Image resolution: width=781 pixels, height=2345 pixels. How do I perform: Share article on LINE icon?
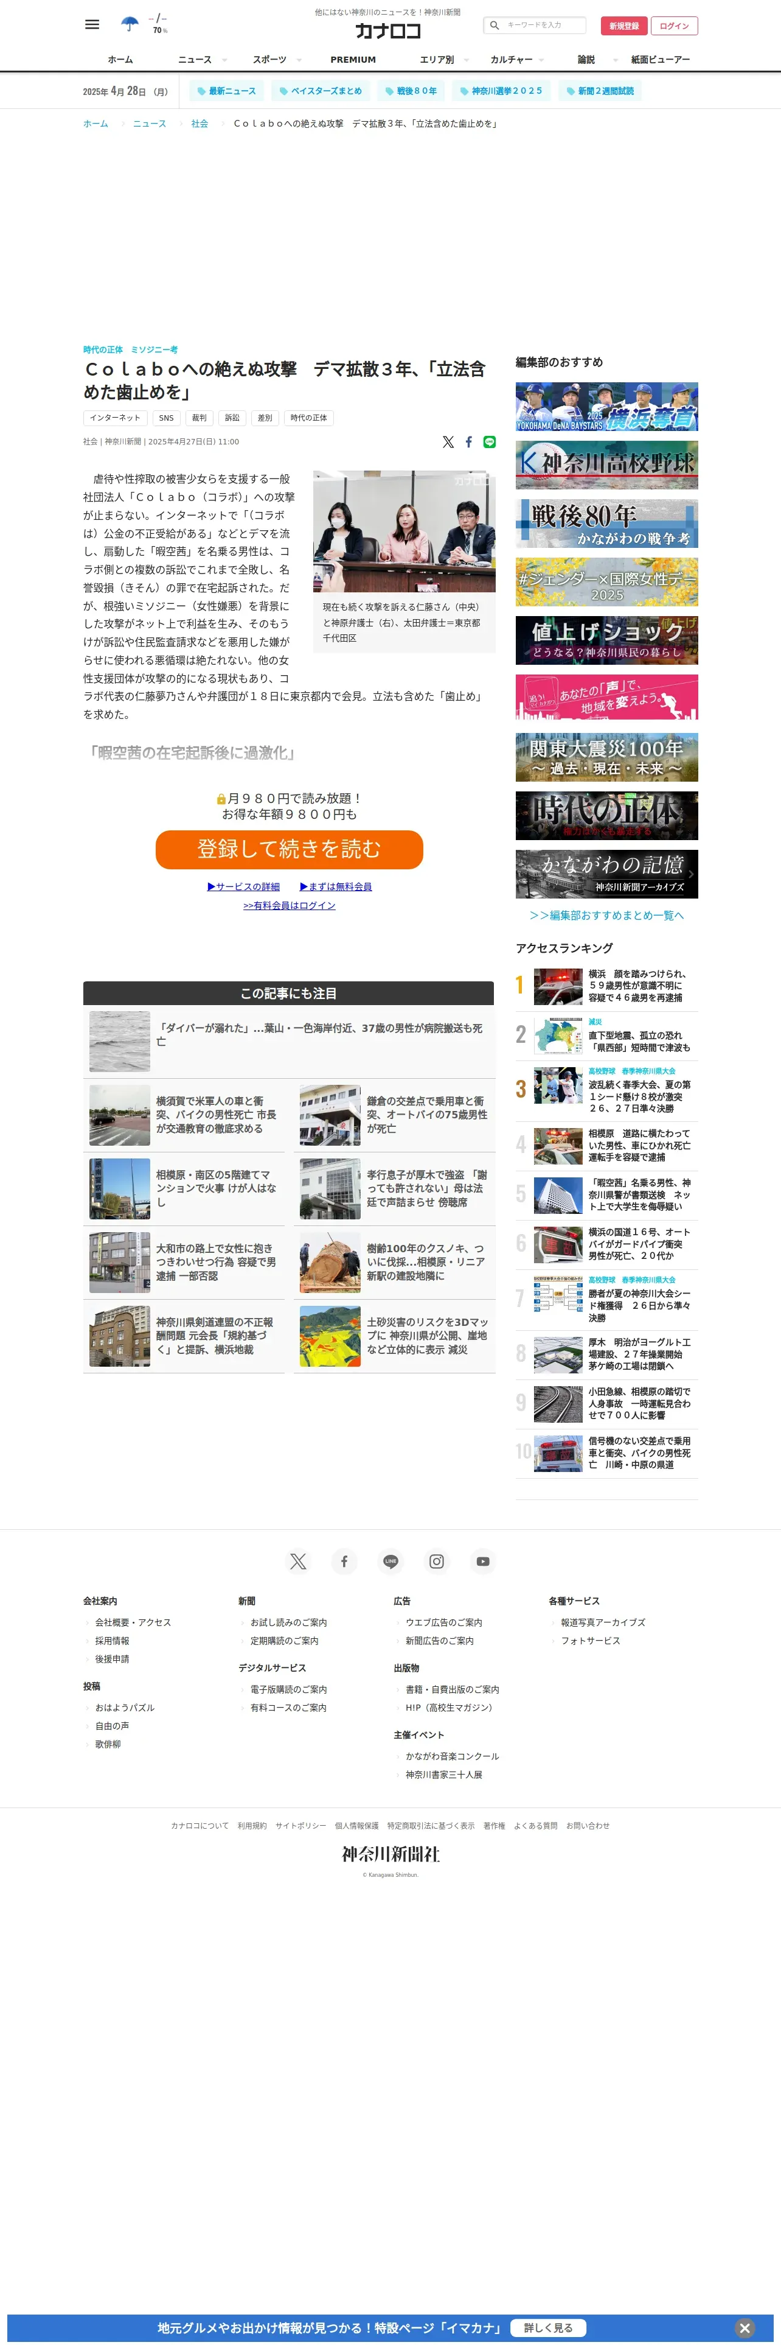pos(489,441)
